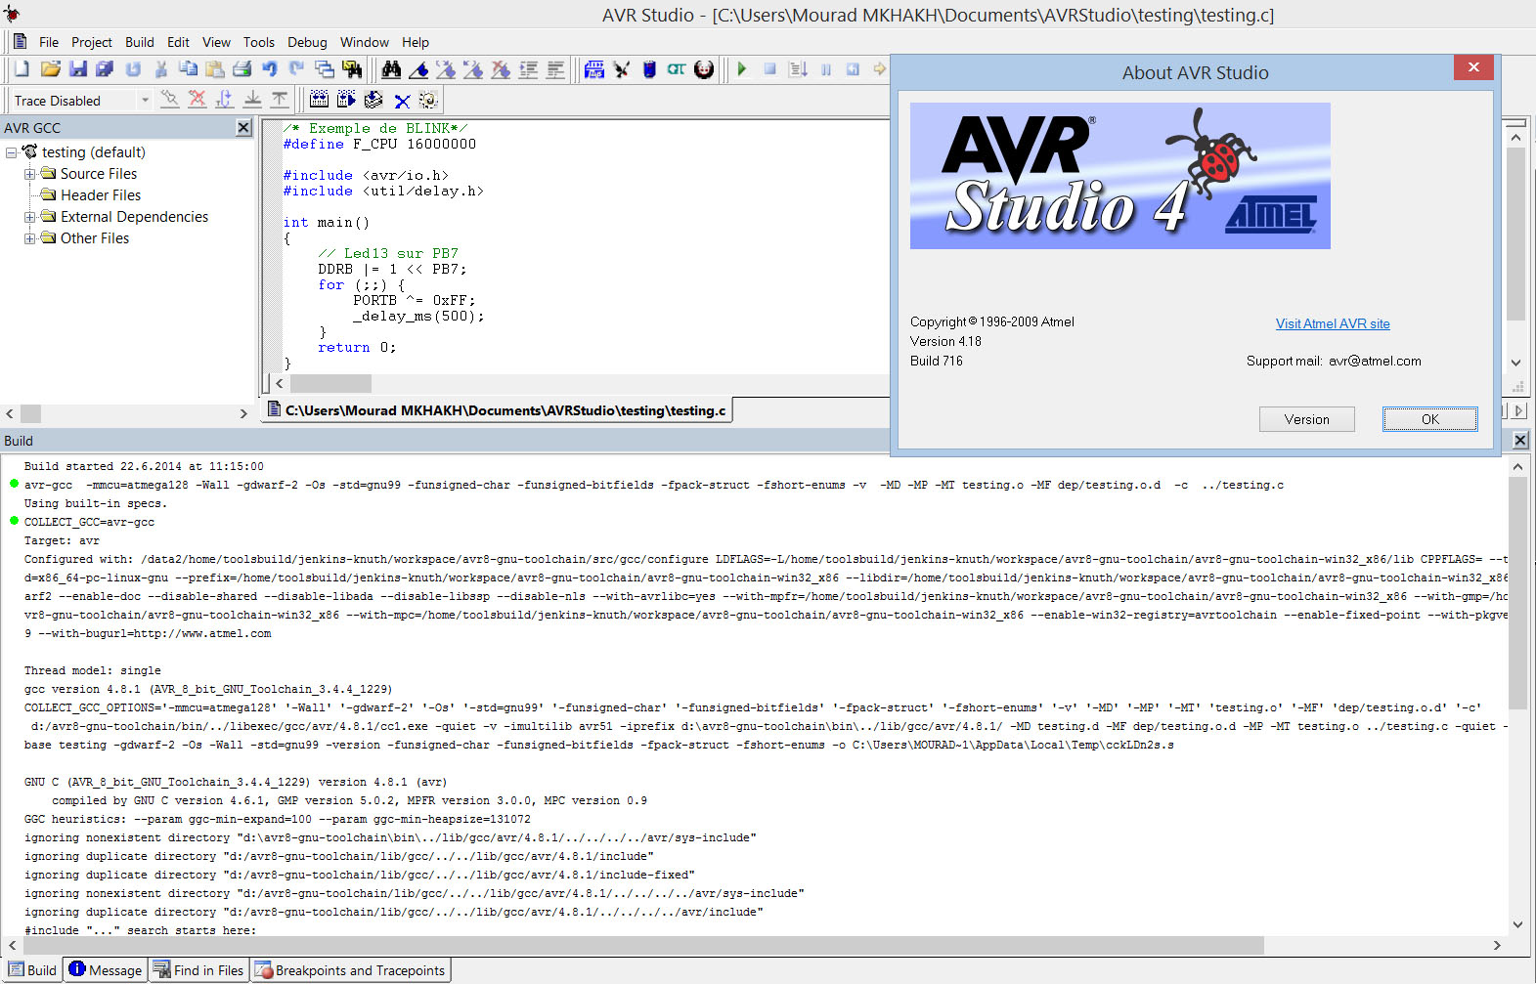Click the teal QT toolbar icon
The height and width of the screenshot is (984, 1536).
coord(677,69)
